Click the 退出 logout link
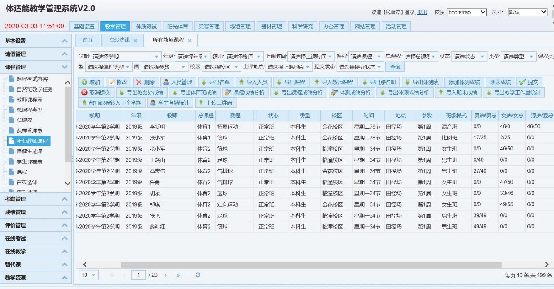 click(x=422, y=13)
